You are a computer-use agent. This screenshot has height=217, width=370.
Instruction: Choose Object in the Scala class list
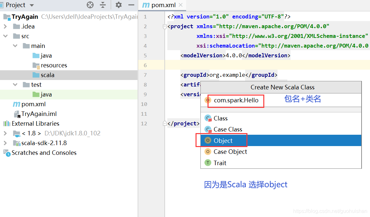(223, 141)
